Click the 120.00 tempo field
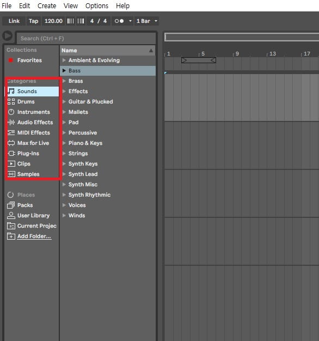The width and height of the screenshot is (319, 341). [x=53, y=21]
